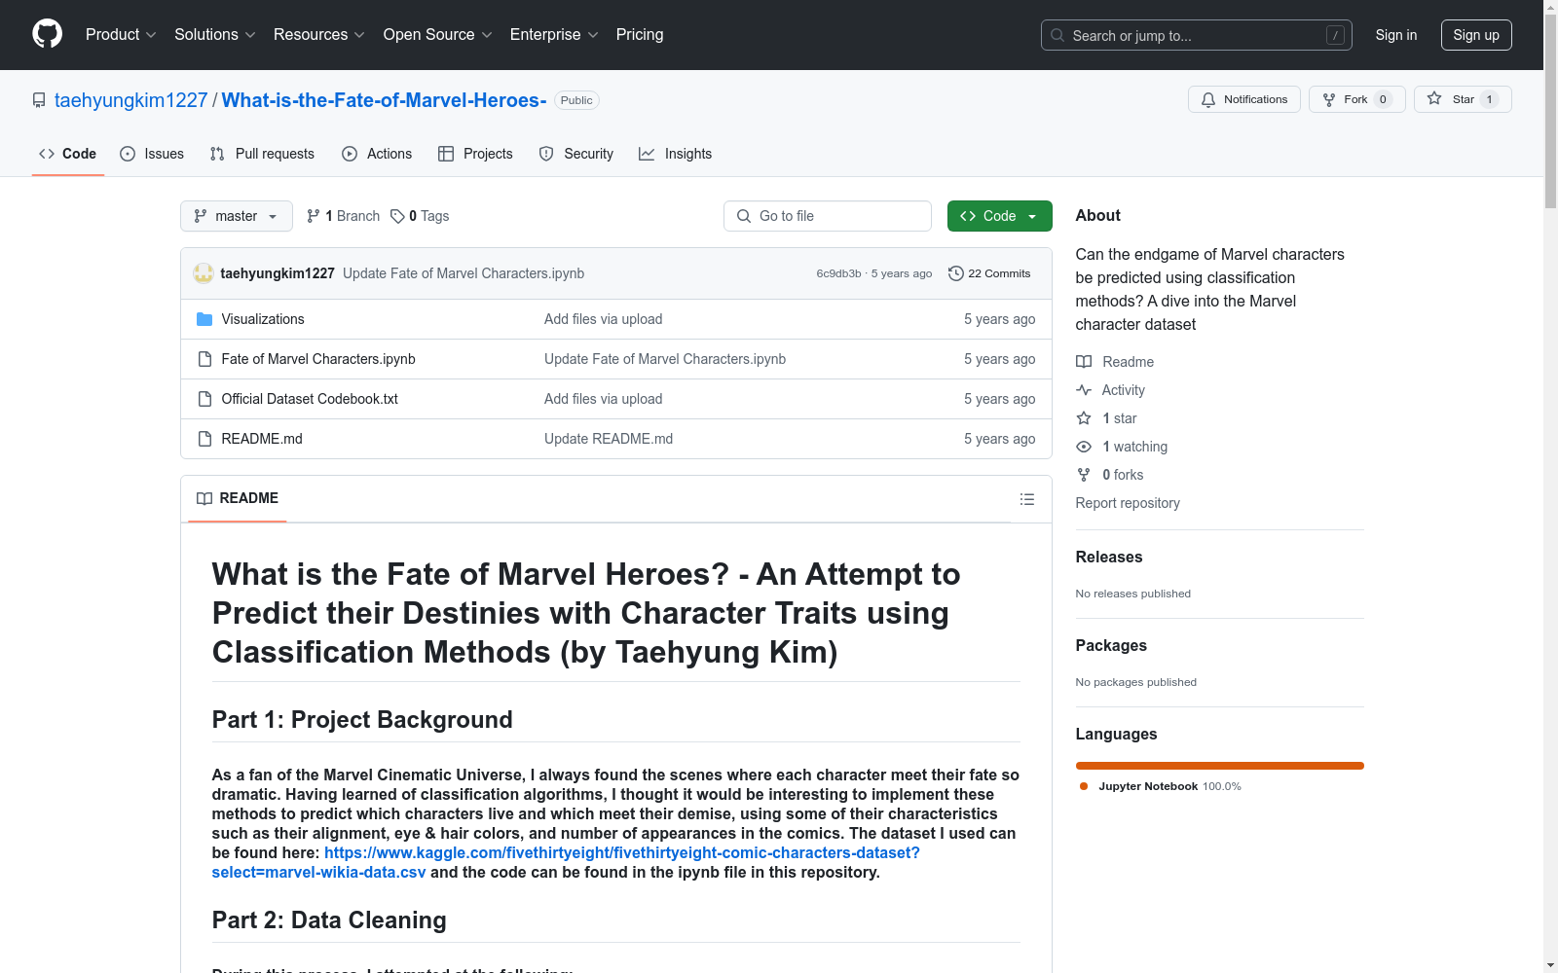Click the fork icon next to 0 forks
1558x973 pixels.
(x=1084, y=475)
